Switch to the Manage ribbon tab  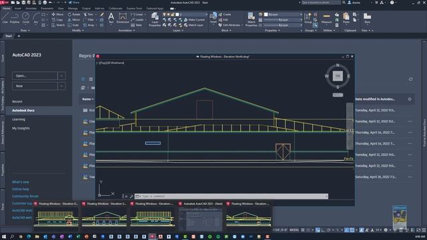pyautogui.click(x=73, y=9)
